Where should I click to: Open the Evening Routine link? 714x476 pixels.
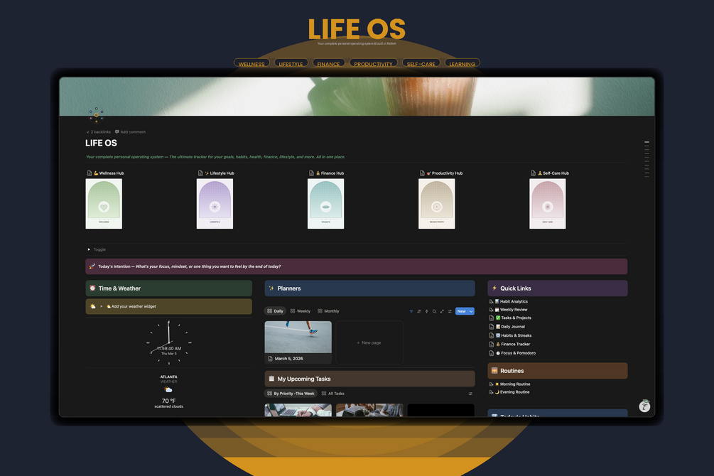click(x=514, y=392)
